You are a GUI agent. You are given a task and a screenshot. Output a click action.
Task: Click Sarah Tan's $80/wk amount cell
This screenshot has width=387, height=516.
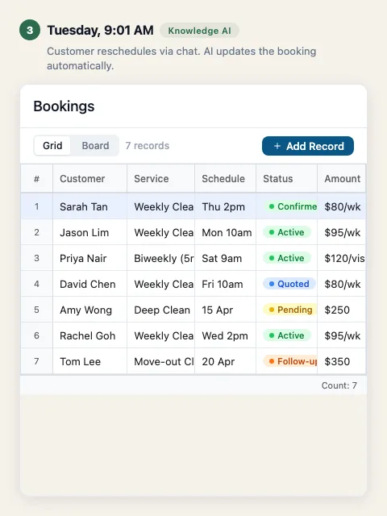(x=342, y=206)
